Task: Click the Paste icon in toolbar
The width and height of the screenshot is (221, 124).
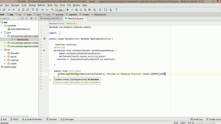Action: coord(28,10)
